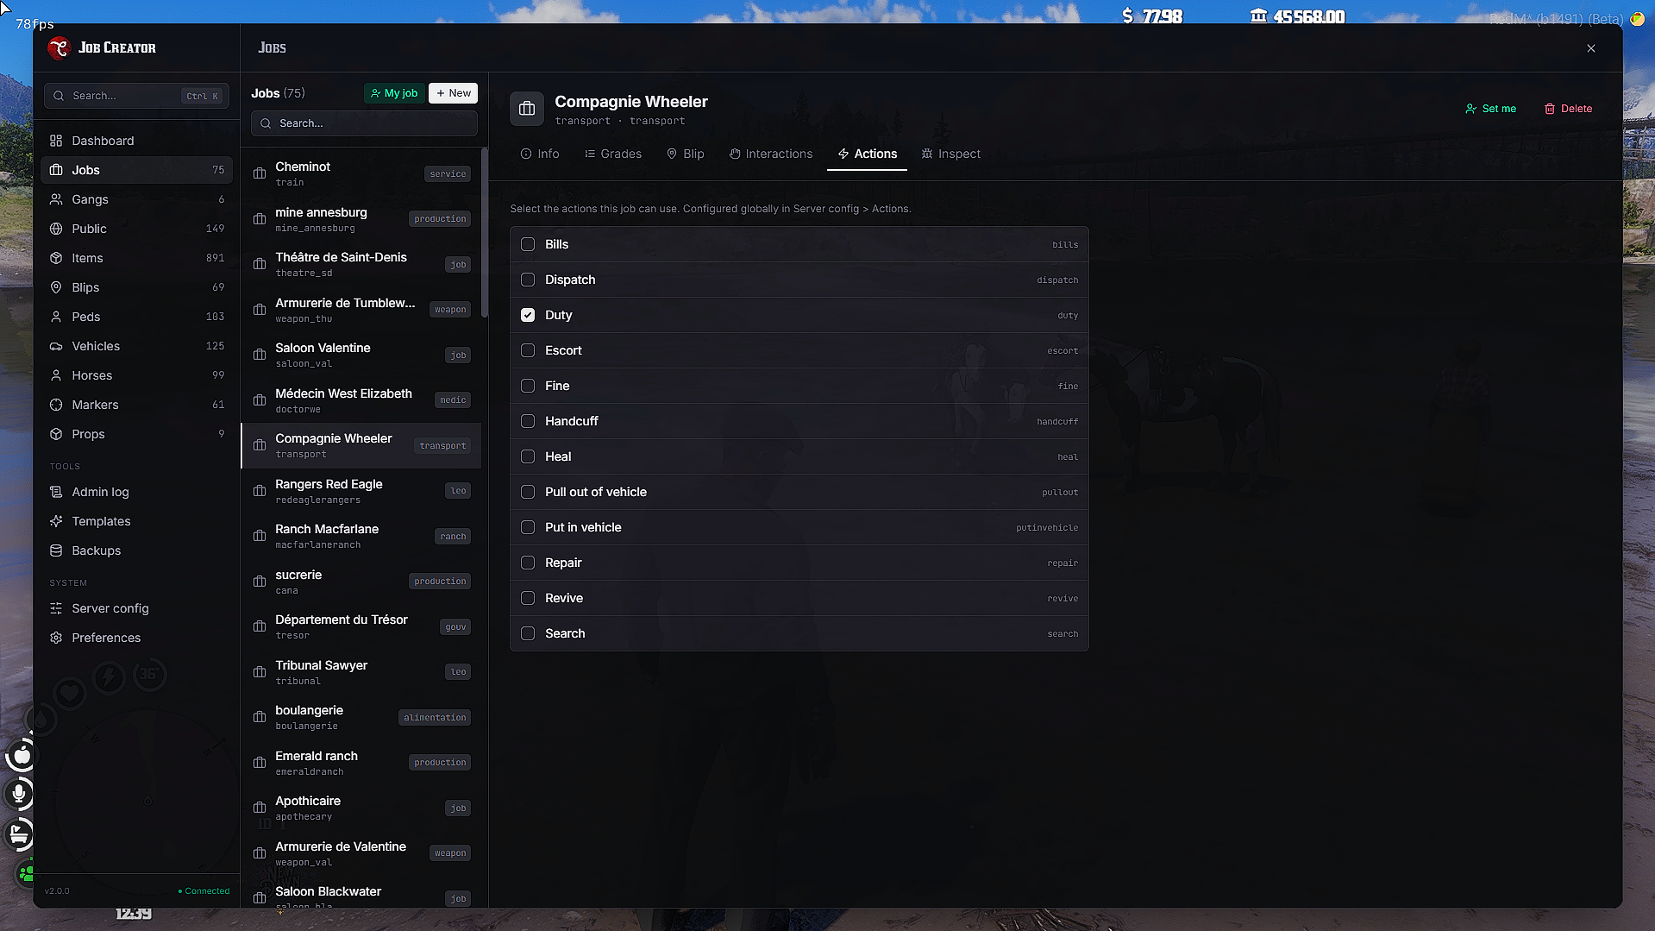The image size is (1655, 931).
Task: Enable the Bills action checkbox
Action: (x=528, y=244)
